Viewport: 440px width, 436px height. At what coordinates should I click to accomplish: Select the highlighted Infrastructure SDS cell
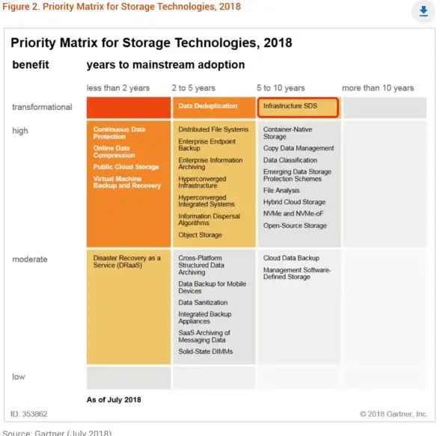coord(298,108)
